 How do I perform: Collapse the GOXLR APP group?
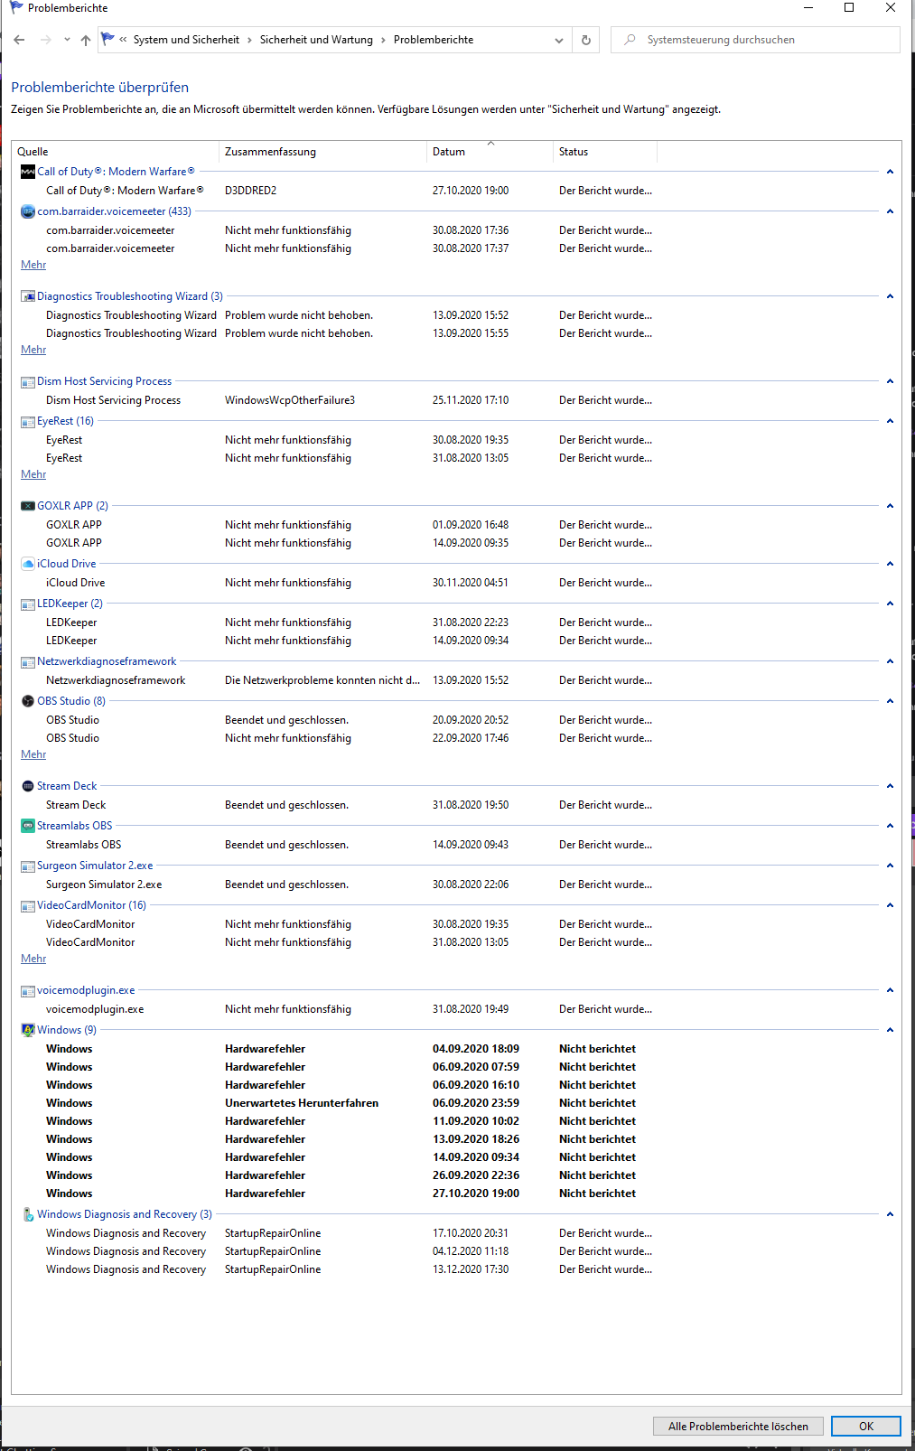point(890,506)
